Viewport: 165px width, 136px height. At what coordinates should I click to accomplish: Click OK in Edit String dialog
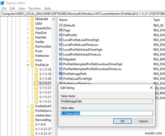122,121
